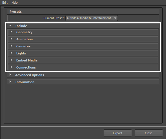Viewport: 166px width, 139px height.
Task: Expand the Embed Media section arrow
Action: click(x=12, y=60)
